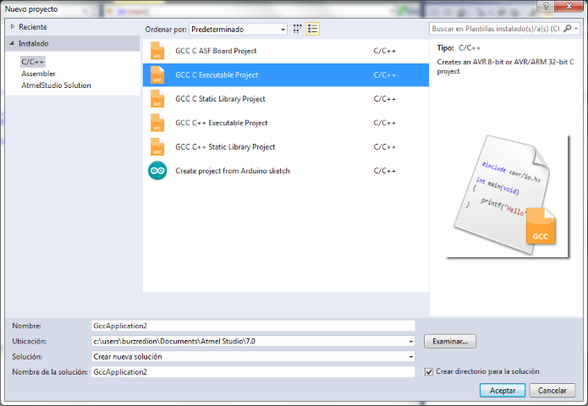Select Create project from Arduino sketch text
This screenshot has width=588, height=406.
[233, 171]
